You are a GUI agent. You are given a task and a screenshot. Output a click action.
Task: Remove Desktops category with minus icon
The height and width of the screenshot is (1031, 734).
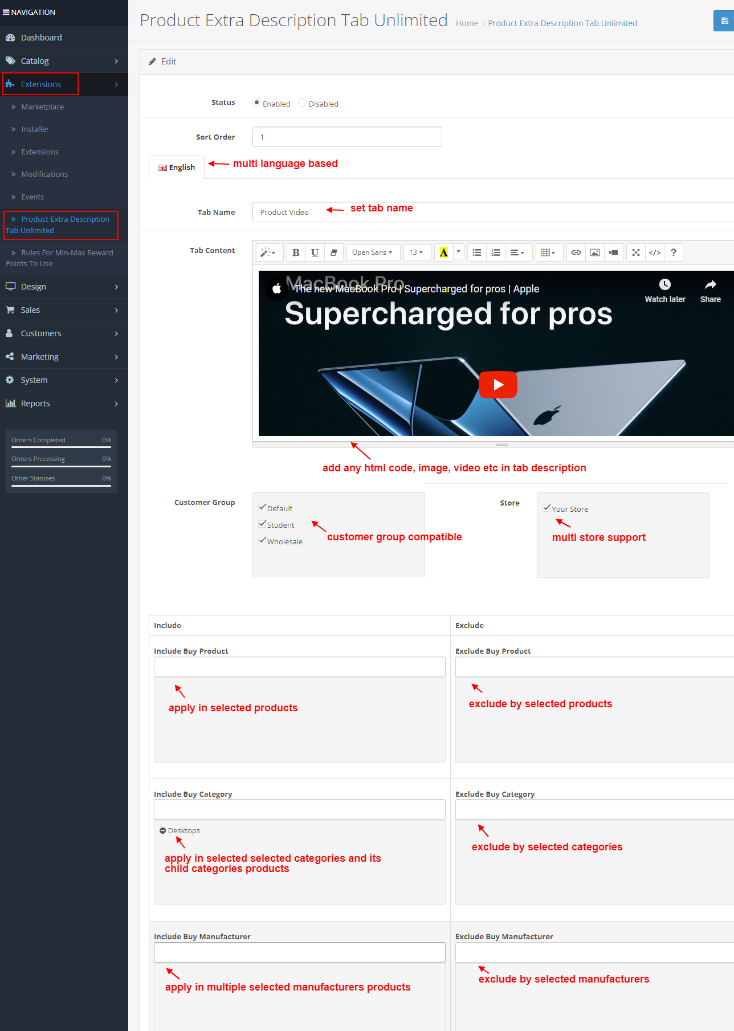coord(162,831)
